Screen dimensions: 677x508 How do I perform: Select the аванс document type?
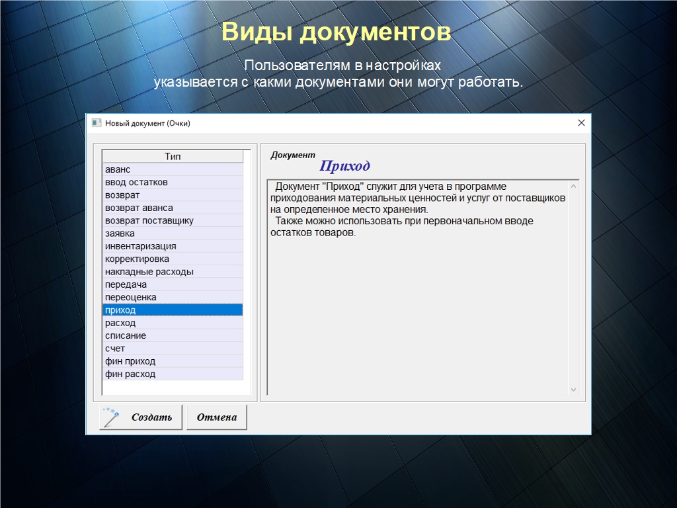point(118,169)
